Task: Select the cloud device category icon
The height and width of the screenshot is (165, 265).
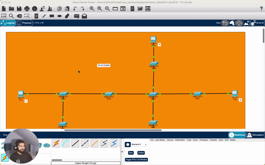Action: click(47, 145)
